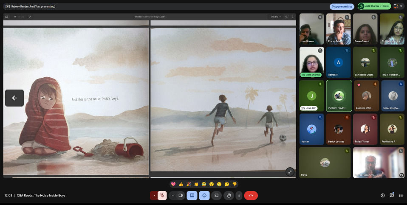
Task: Select Ritu R Moteben participant tile
Action: (392, 62)
